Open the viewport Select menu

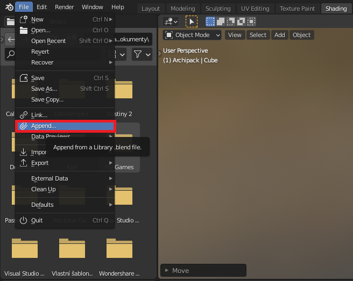coord(258,35)
